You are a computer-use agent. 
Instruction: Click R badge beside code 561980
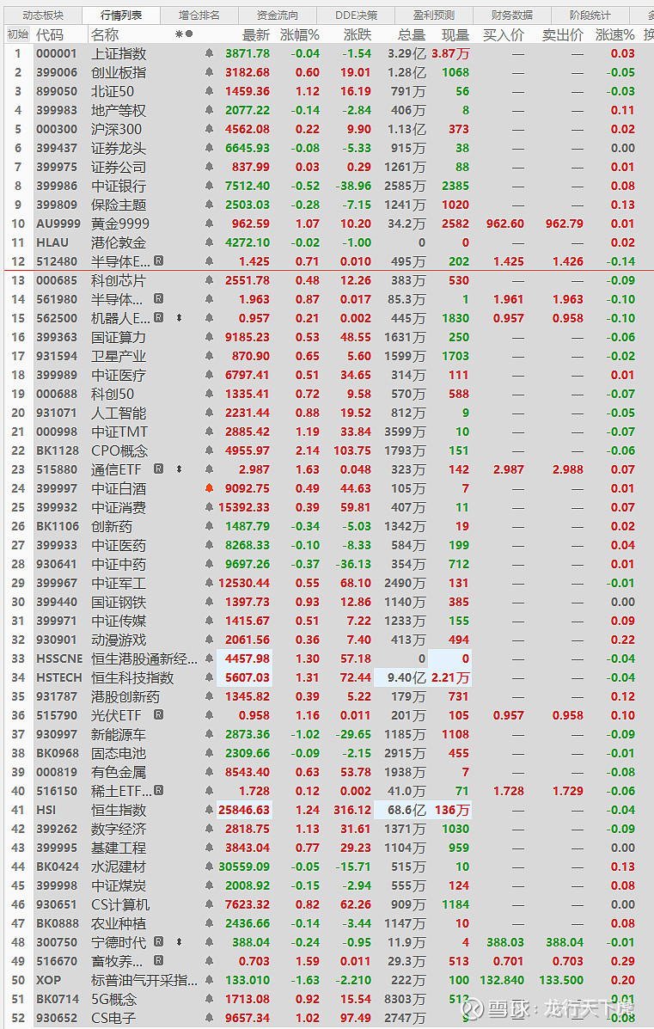[x=158, y=299]
